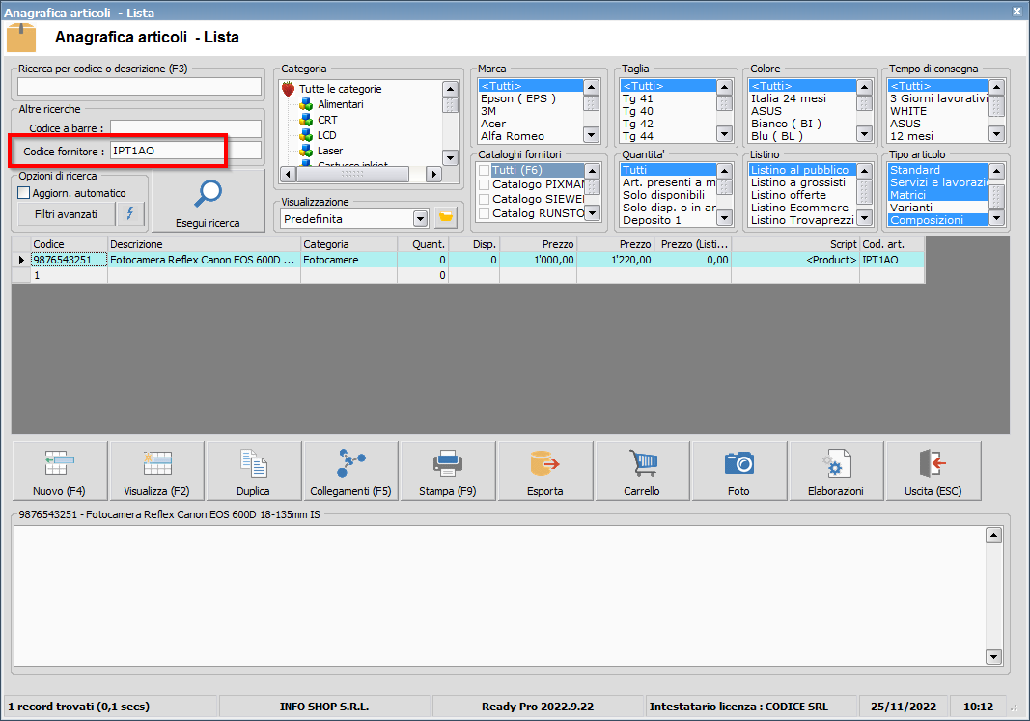The width and height of the screenshot is (1030, 721).
Task: Click the Esporta export button
Action: point(544,471)
